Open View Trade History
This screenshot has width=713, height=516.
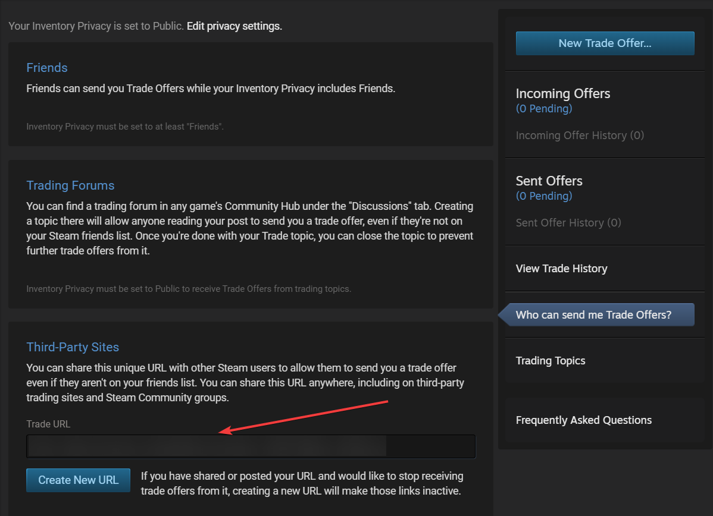(562, 269)
